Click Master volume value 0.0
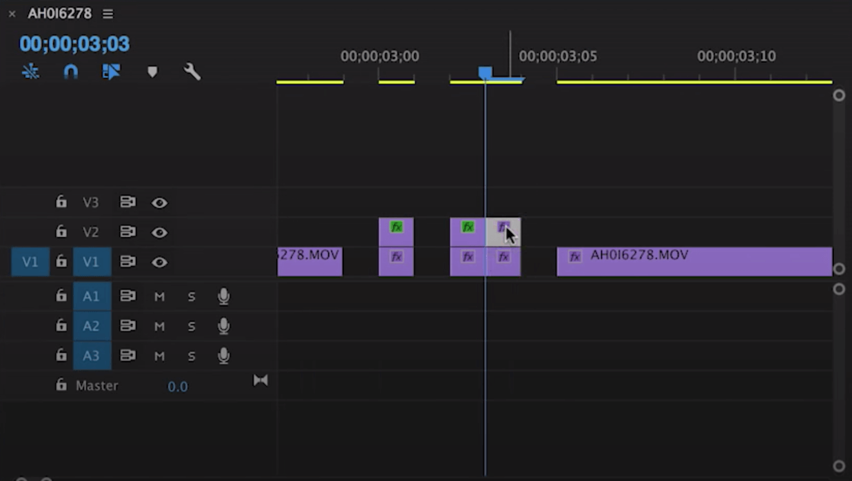The width and height of the screenshot is (852, 481). [x=177, y=387]
